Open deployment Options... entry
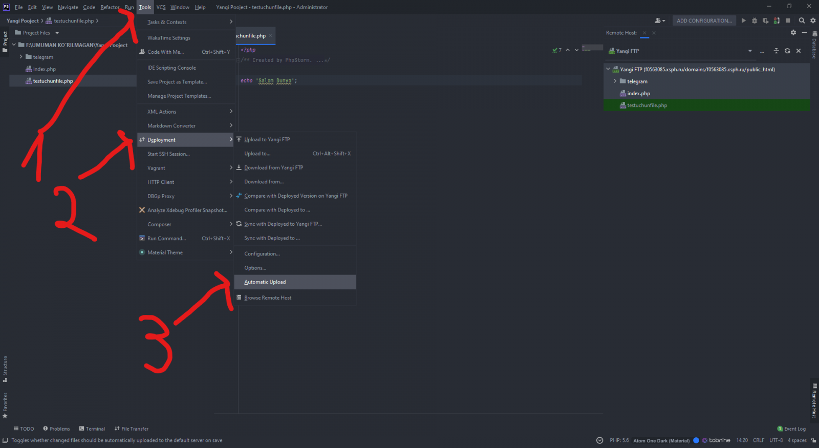819x448 pixels. [295, 268]
